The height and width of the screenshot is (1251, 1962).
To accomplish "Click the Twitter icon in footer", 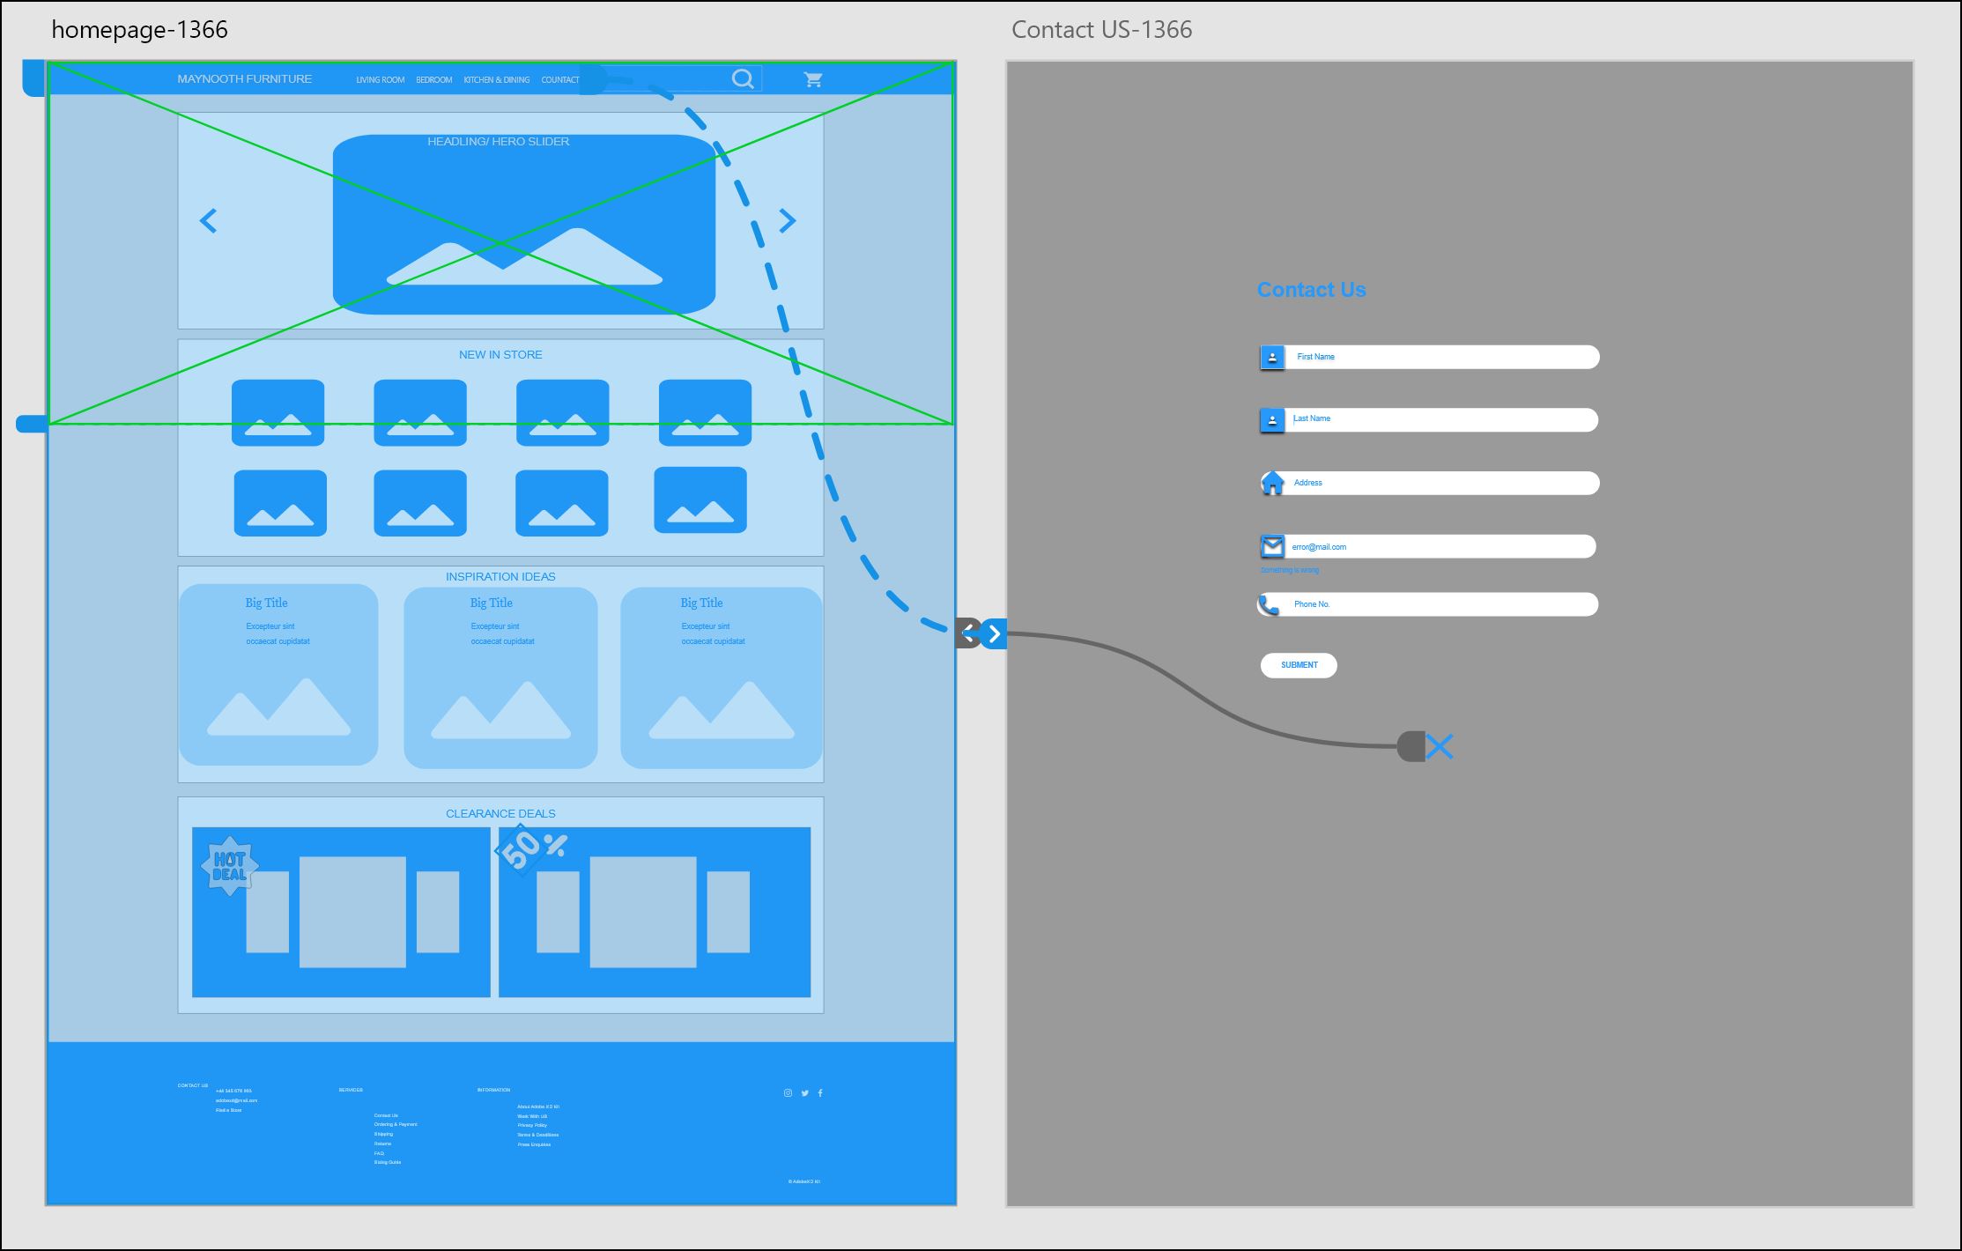I will point(804,1092).
